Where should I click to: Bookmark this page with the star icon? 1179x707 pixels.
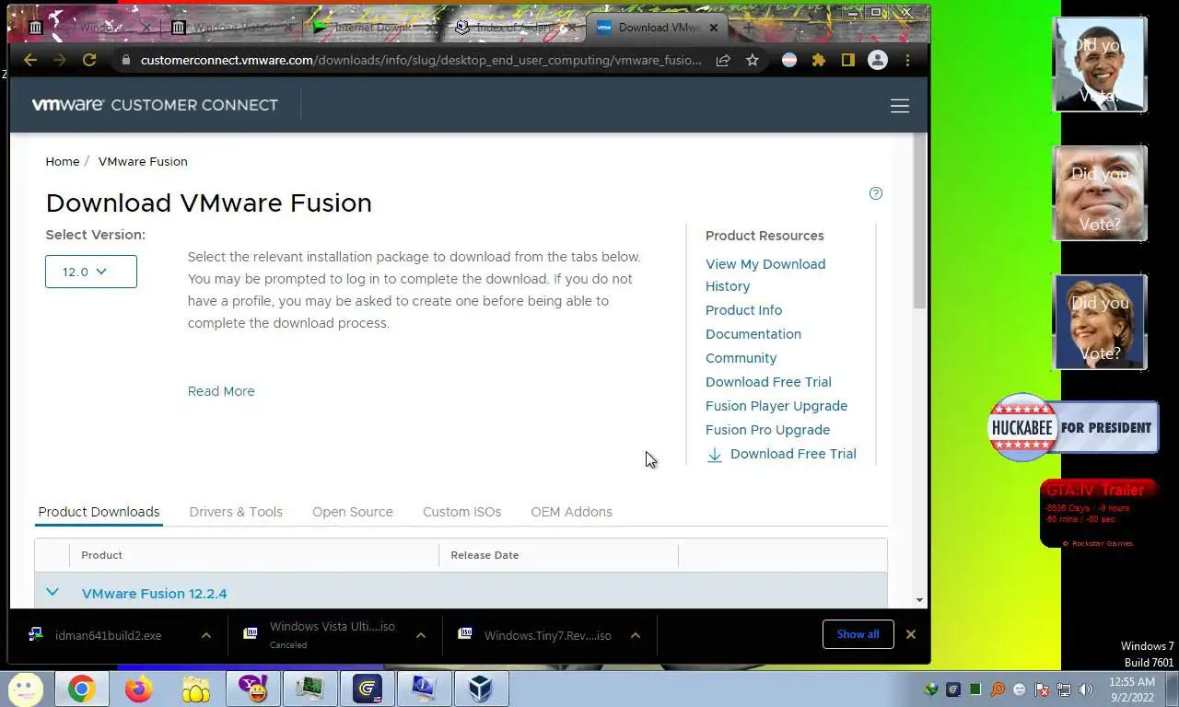pyautogui.click(x=753, y=60)
